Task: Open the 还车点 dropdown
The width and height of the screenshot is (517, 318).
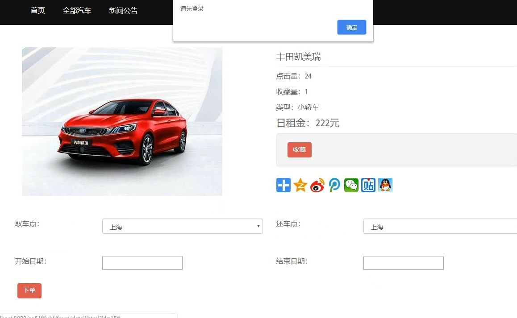Action: tap(440, 227)
